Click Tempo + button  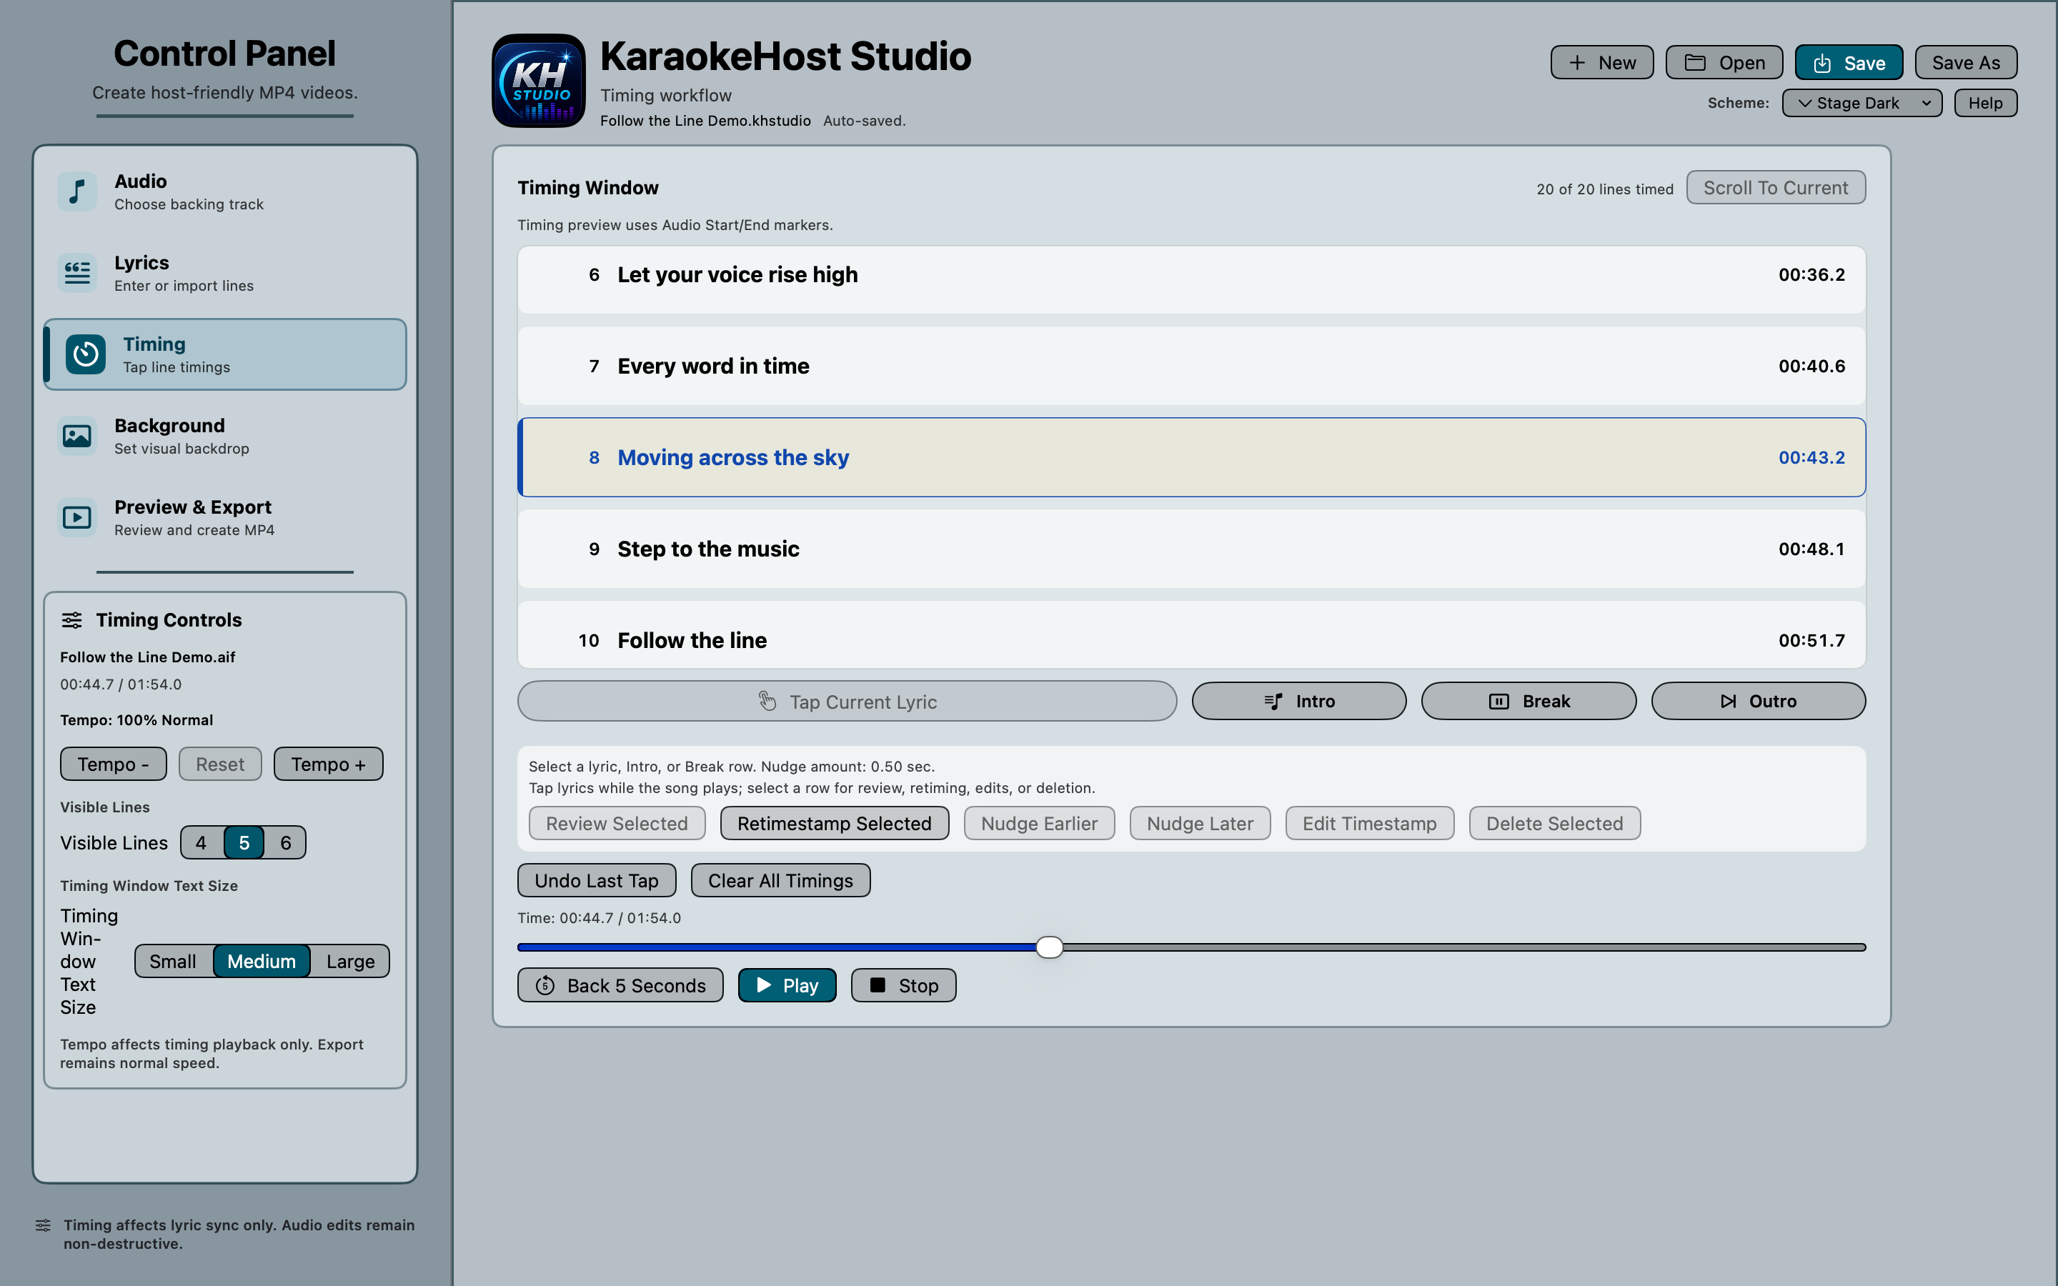[x=328, y=764]
